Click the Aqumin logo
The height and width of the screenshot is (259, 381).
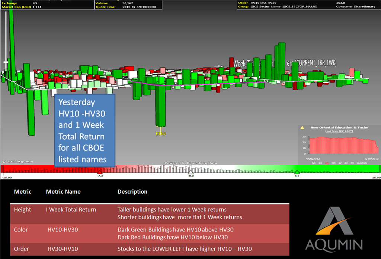tap(334, 228)
